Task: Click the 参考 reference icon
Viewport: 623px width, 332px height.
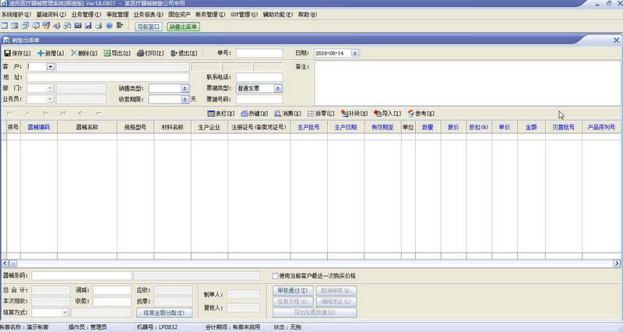Action: tap(411, 113)
